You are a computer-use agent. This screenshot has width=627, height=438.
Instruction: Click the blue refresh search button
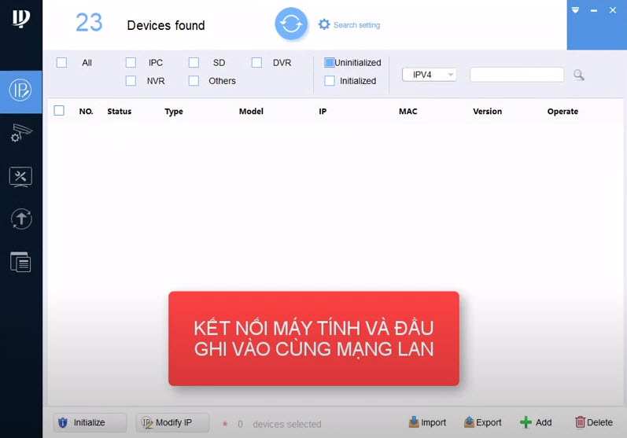click(291, 24)
